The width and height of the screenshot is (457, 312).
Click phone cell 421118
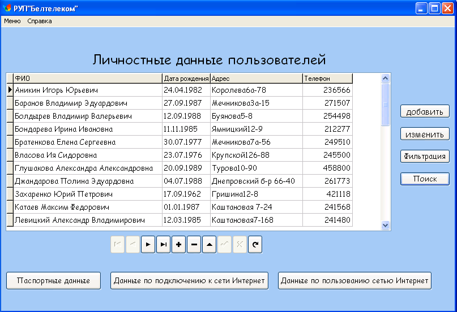pos(327,194)
